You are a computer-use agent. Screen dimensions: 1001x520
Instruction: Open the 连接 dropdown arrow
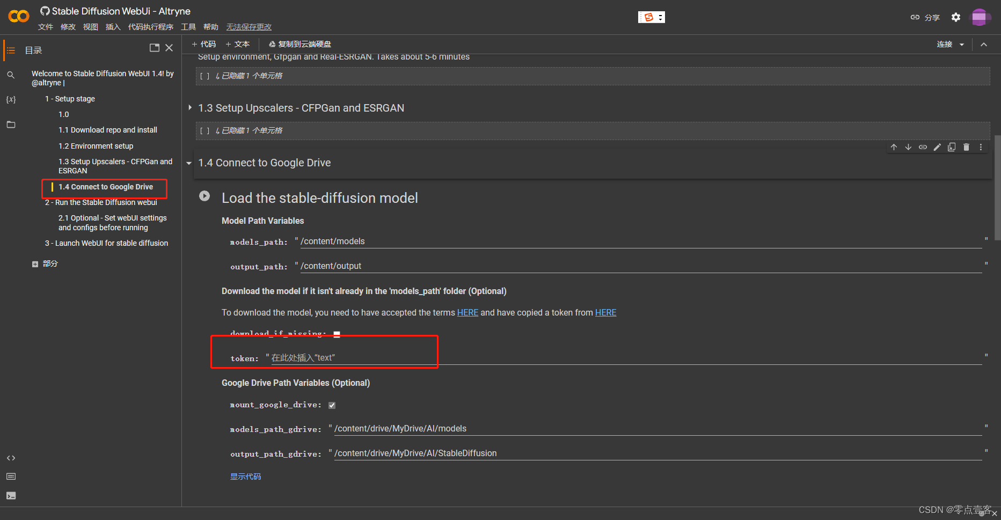[963, 44]
